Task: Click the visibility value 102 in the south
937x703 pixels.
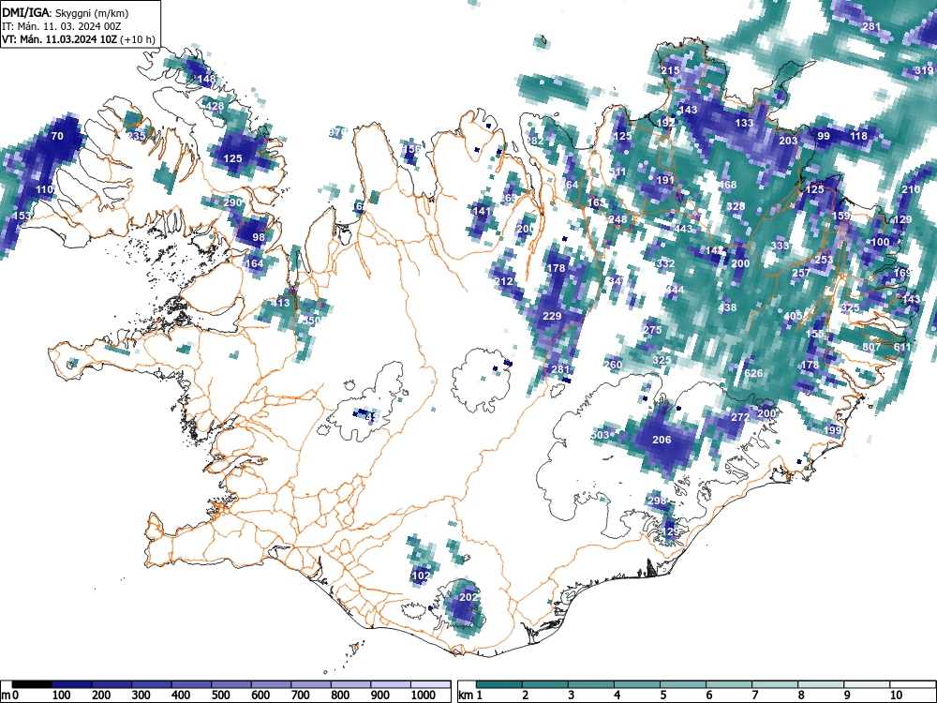Action: point(421,576)
